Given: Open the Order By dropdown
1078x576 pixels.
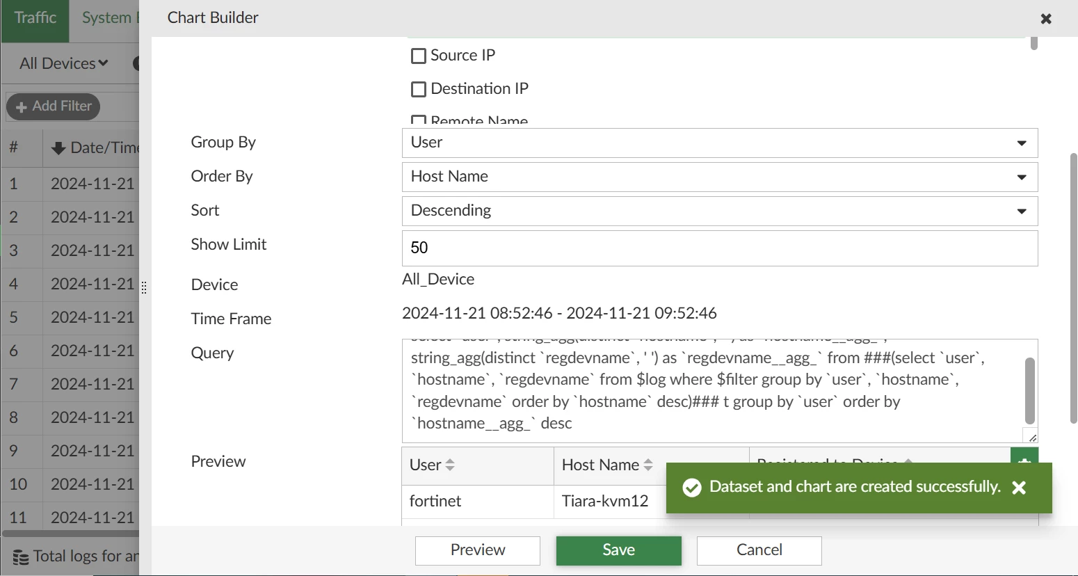Looking at the screenshot, I should [x=720, y=177].
